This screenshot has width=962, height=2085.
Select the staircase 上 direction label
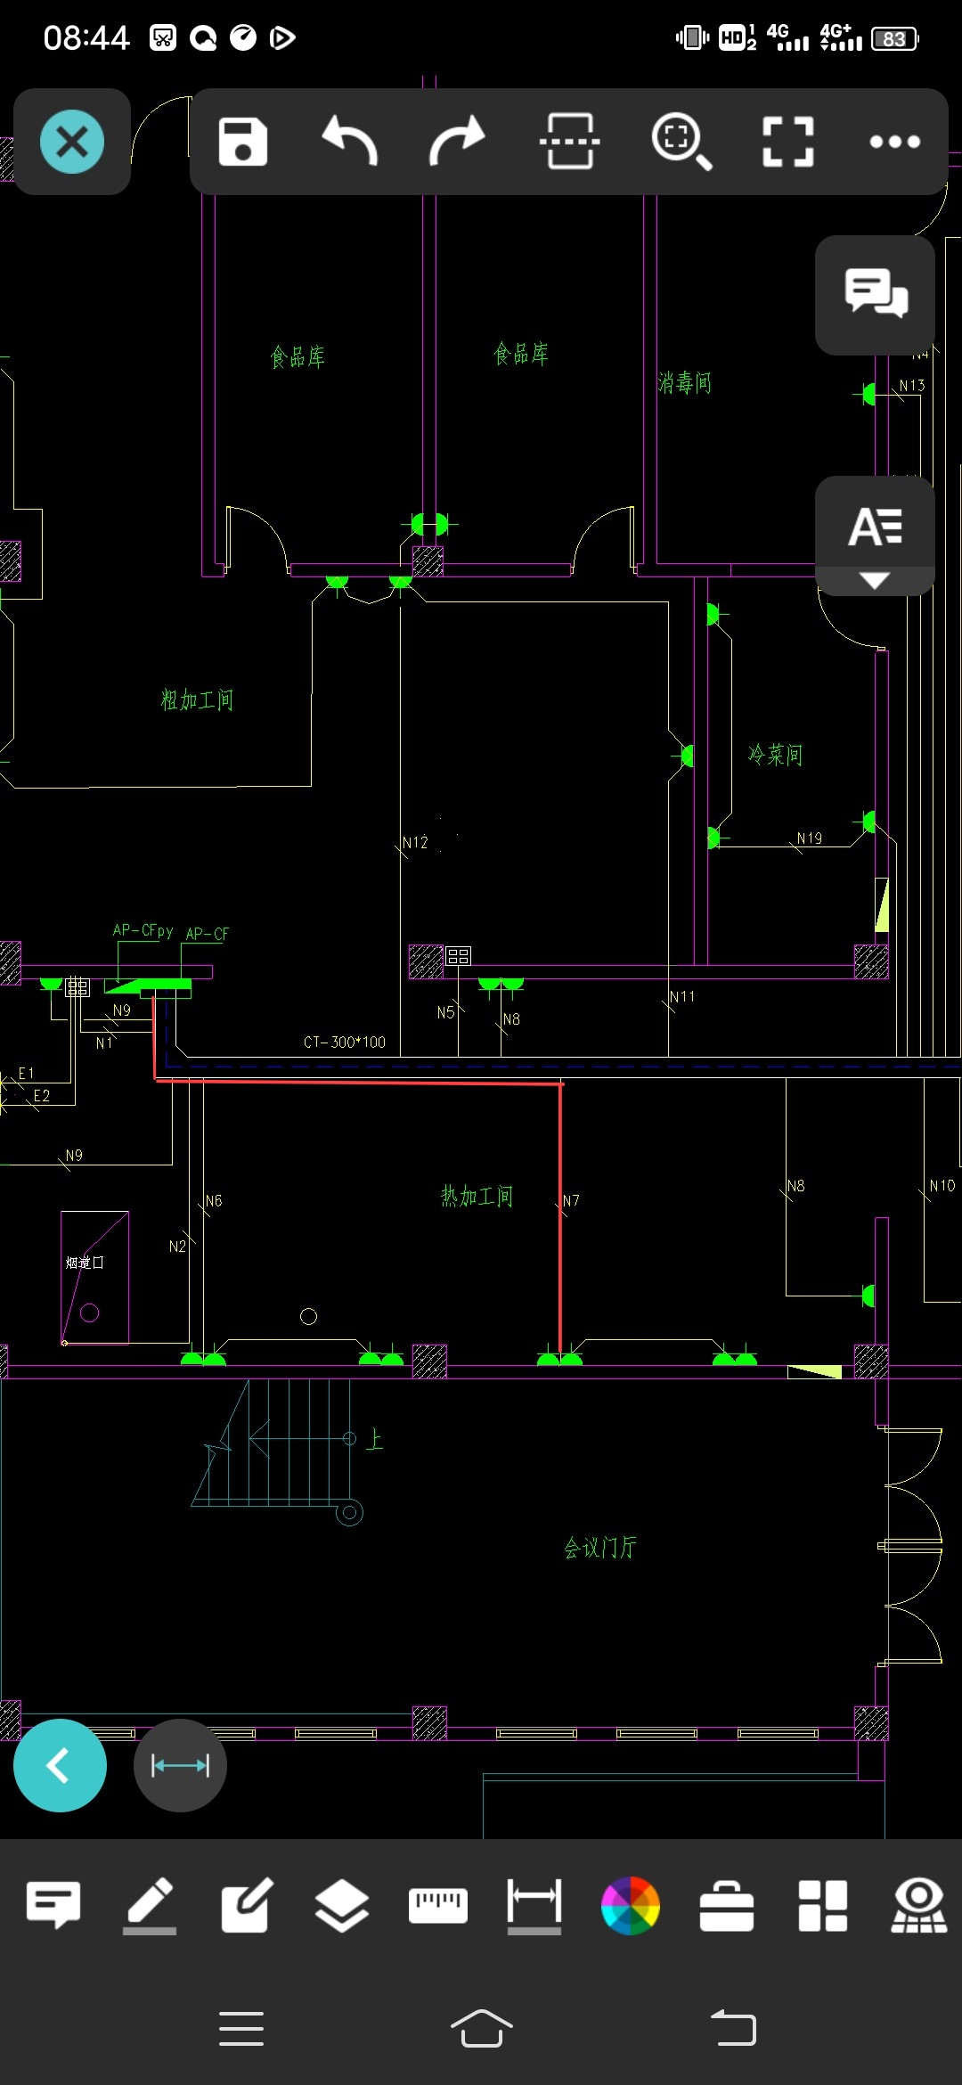(375, 1439)
